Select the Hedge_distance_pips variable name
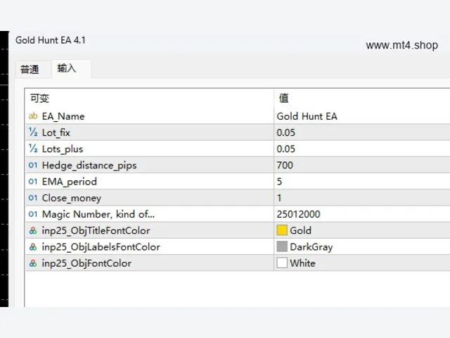This screenshot has height=338, width=450. click(89, 165)
